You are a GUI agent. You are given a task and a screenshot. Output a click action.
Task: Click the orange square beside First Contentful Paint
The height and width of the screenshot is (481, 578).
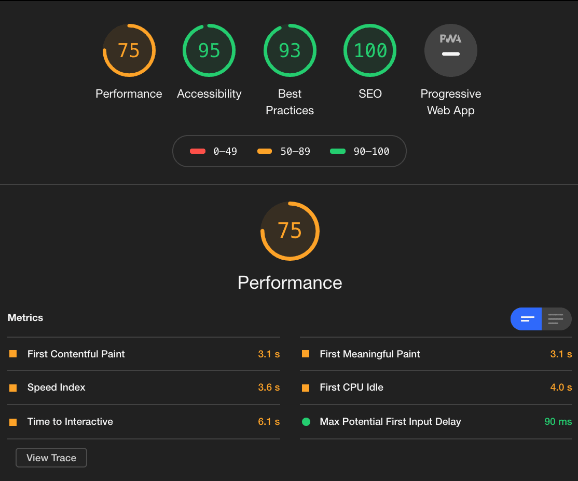click(x=13, y=354)
